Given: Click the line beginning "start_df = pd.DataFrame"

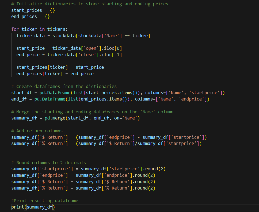Looking at the screenshot, I should click(118, 93).
